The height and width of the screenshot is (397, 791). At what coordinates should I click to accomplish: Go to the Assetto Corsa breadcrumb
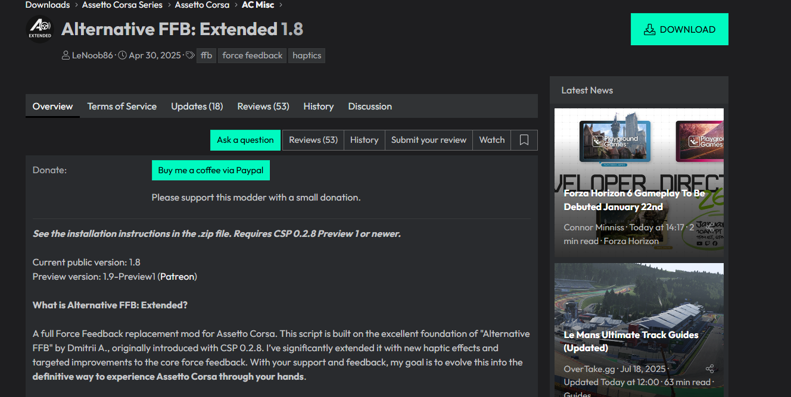point(202,5)
